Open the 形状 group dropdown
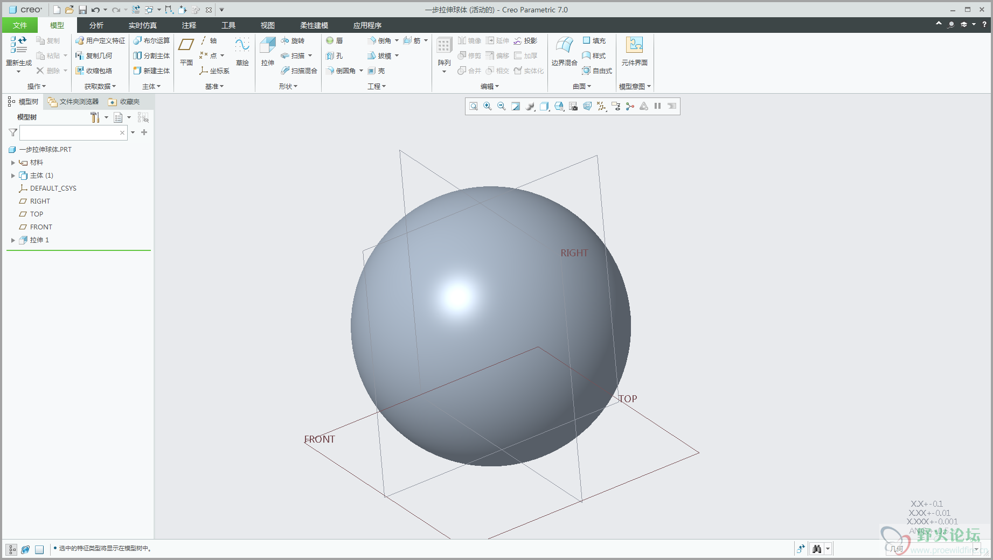The width and height of the screenshot is (993, 560). click(x=288, y=86)
